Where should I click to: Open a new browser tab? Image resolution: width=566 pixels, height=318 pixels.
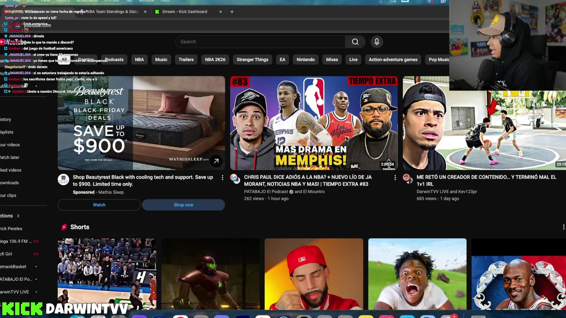point(232,11)
